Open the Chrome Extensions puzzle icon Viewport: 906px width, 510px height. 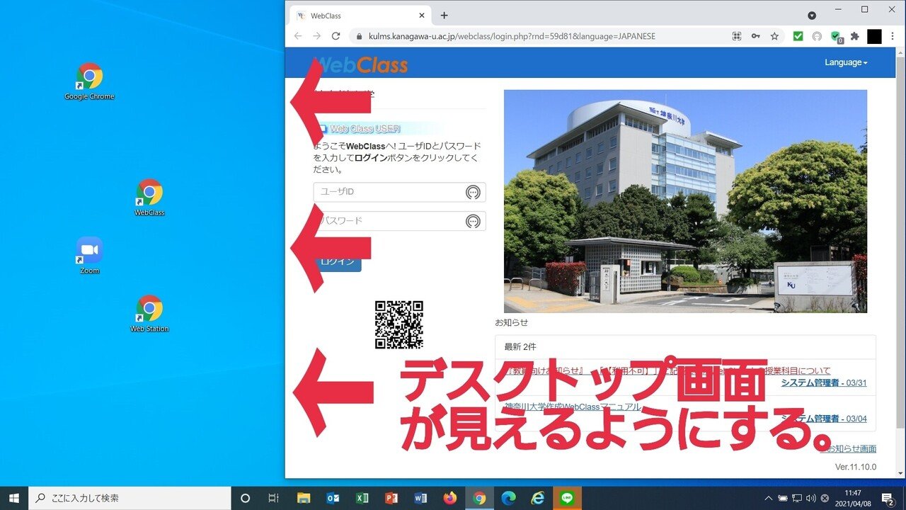pyautogui.click(x=854, y=36)
